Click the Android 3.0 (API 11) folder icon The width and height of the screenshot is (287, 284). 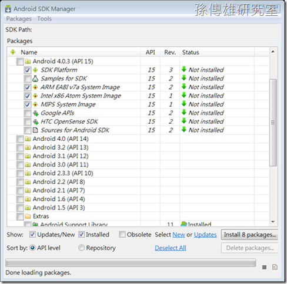click(28, 165)
